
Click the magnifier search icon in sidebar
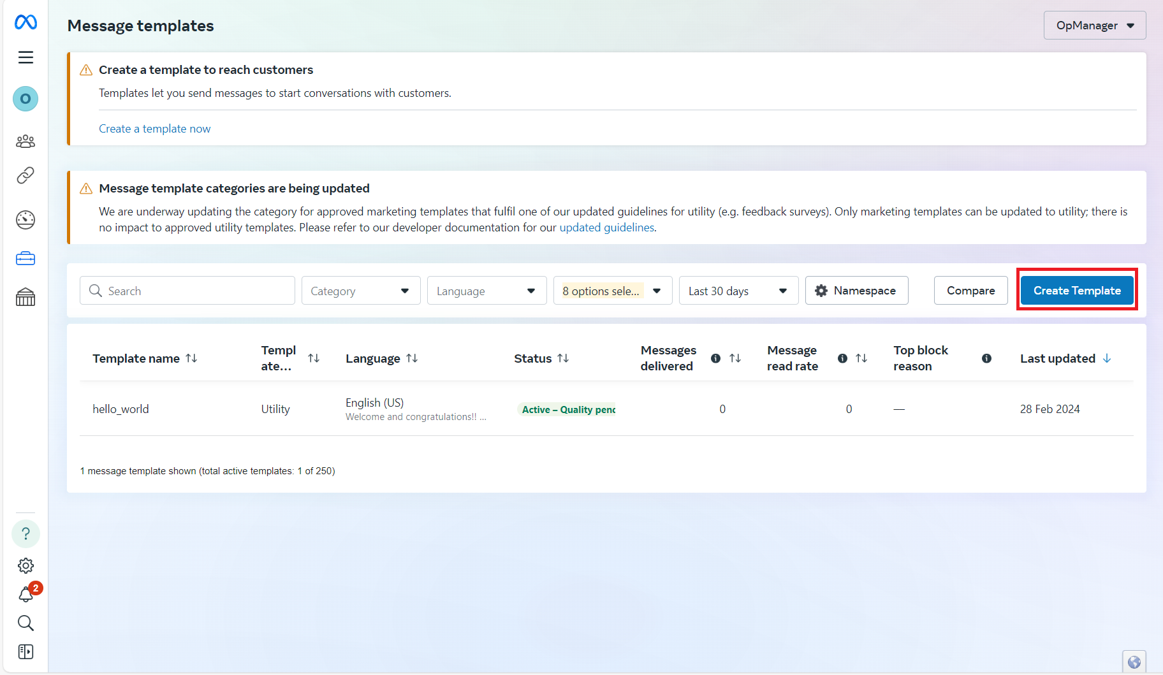(26, 623)
